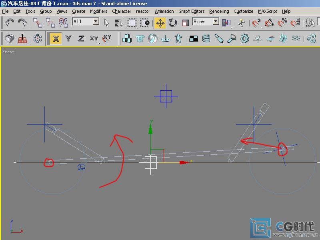Click the Rectangular Selection Region icon
The image size is (320, 240).
(132, 23)
